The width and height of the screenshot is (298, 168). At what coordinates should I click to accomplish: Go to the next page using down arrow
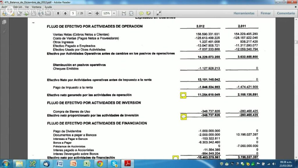click(65, 13)
